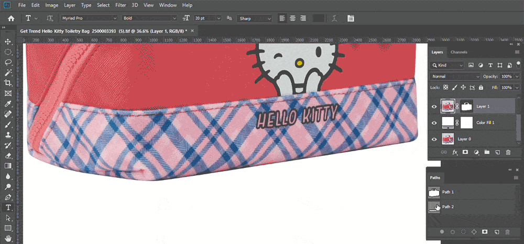
Task: Select the Move tool
Action: pyautogui.click(x=8, y=42)
